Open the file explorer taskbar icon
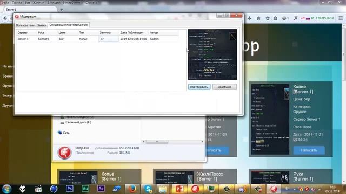This screenshot has width=346, height=194. pyautogui.click(x=163, y=189)
